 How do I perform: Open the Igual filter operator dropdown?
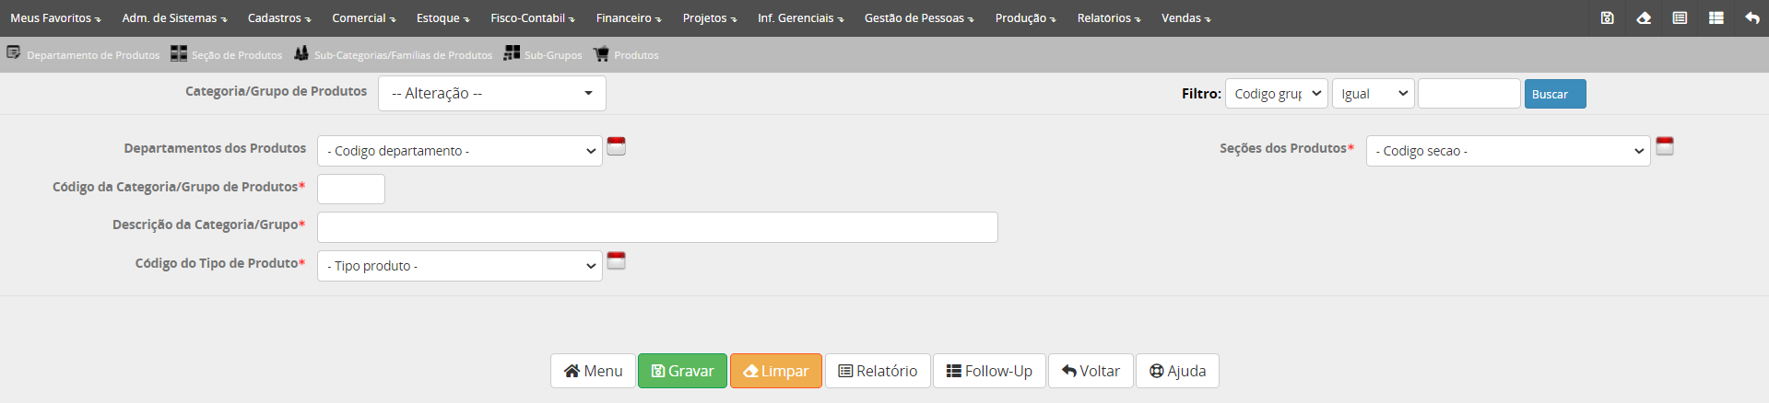[x=1373, y=94]
